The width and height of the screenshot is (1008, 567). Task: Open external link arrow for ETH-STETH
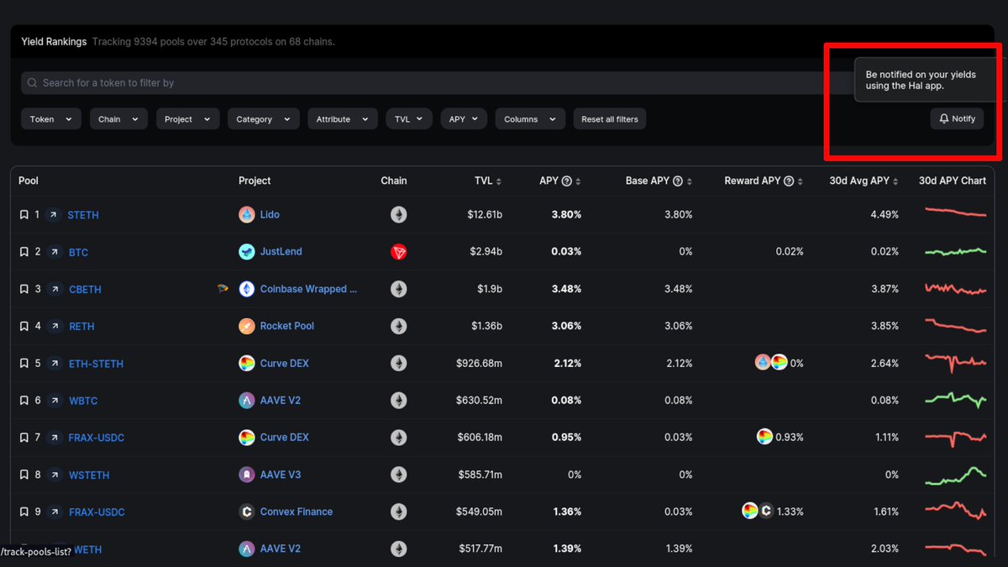55,364
